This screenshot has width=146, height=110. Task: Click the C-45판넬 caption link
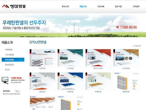[70, 68]
